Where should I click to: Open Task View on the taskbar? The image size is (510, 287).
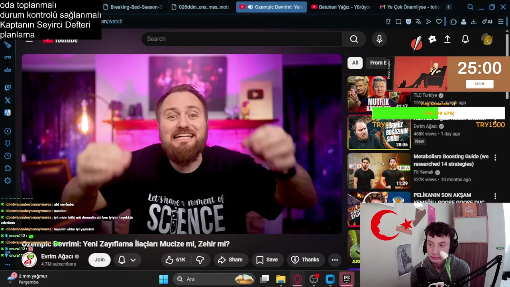click(264, 279)
